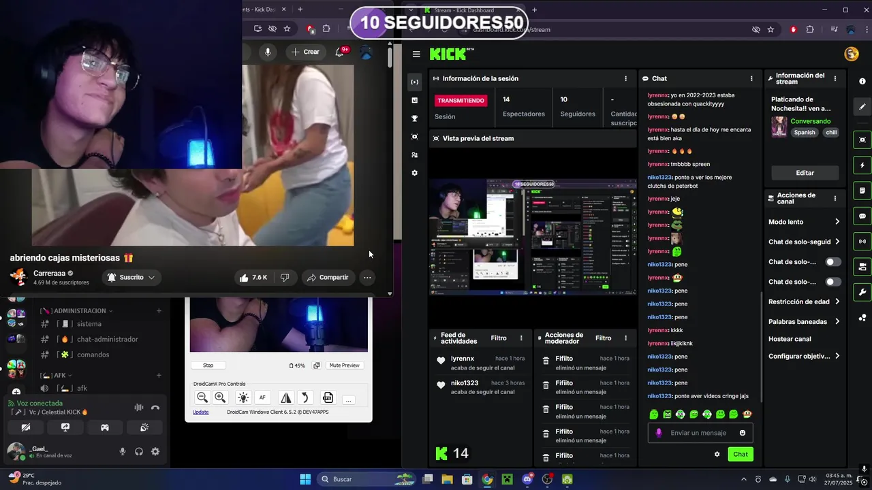Viewport: 872px width, 490px height.
Task: Mute the Discord microphone
Action: tap(123, 451)
